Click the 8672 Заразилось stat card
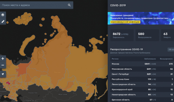174x102 pixels. coord(122,35)
